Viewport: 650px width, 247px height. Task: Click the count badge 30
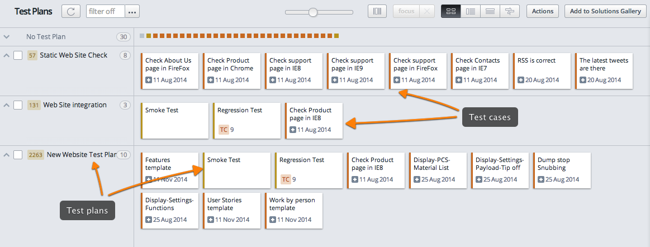coord(123,37)
